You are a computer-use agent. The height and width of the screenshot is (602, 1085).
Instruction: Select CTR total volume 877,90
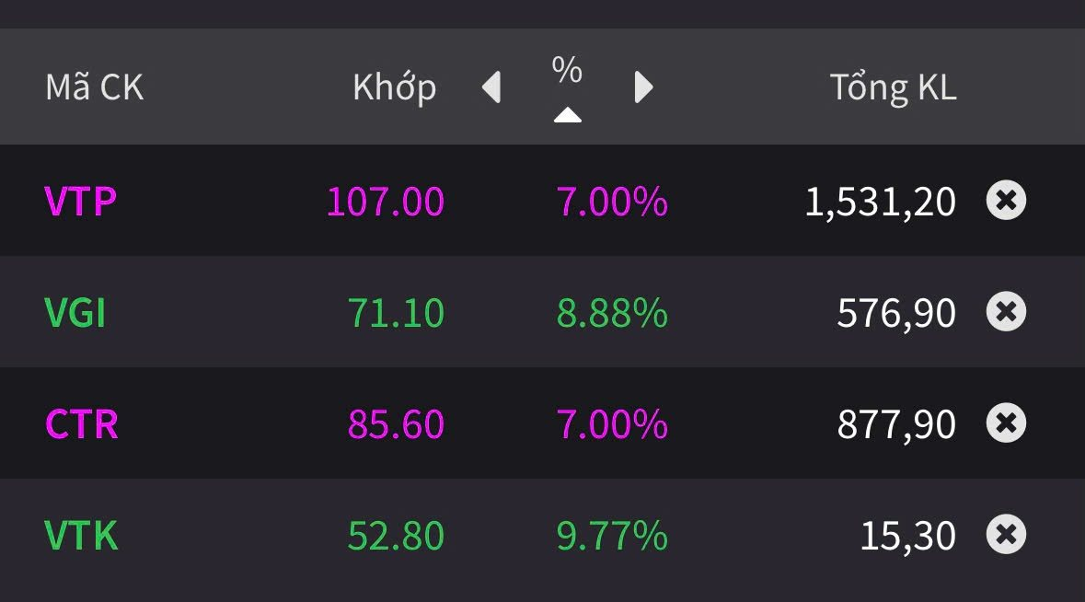click(895, 424)
